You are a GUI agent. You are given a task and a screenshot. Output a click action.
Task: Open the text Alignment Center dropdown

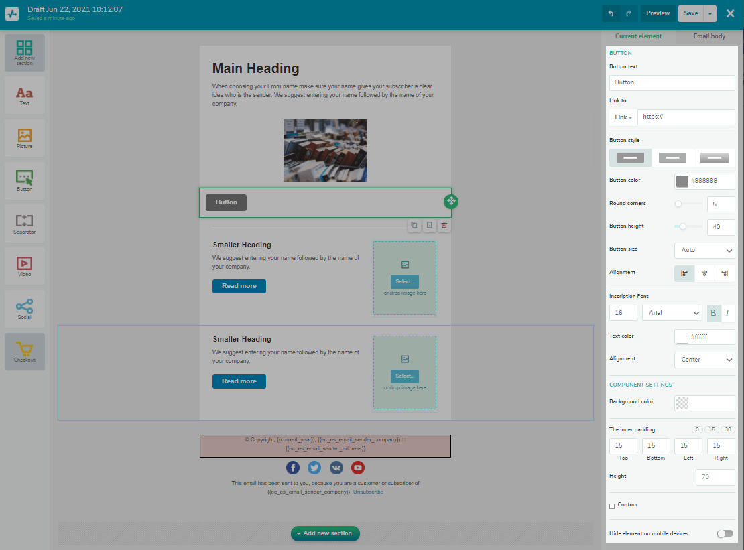tap(704, 360)
